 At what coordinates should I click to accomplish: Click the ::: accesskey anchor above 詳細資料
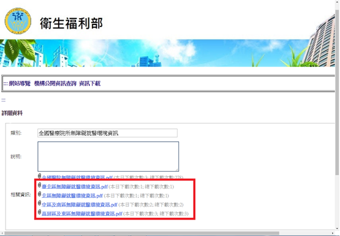(x=4, y=100)
